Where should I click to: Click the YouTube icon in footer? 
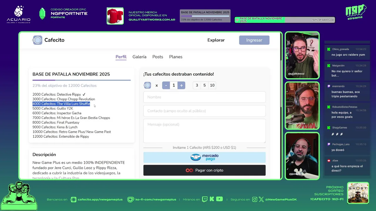coord(219,199)
